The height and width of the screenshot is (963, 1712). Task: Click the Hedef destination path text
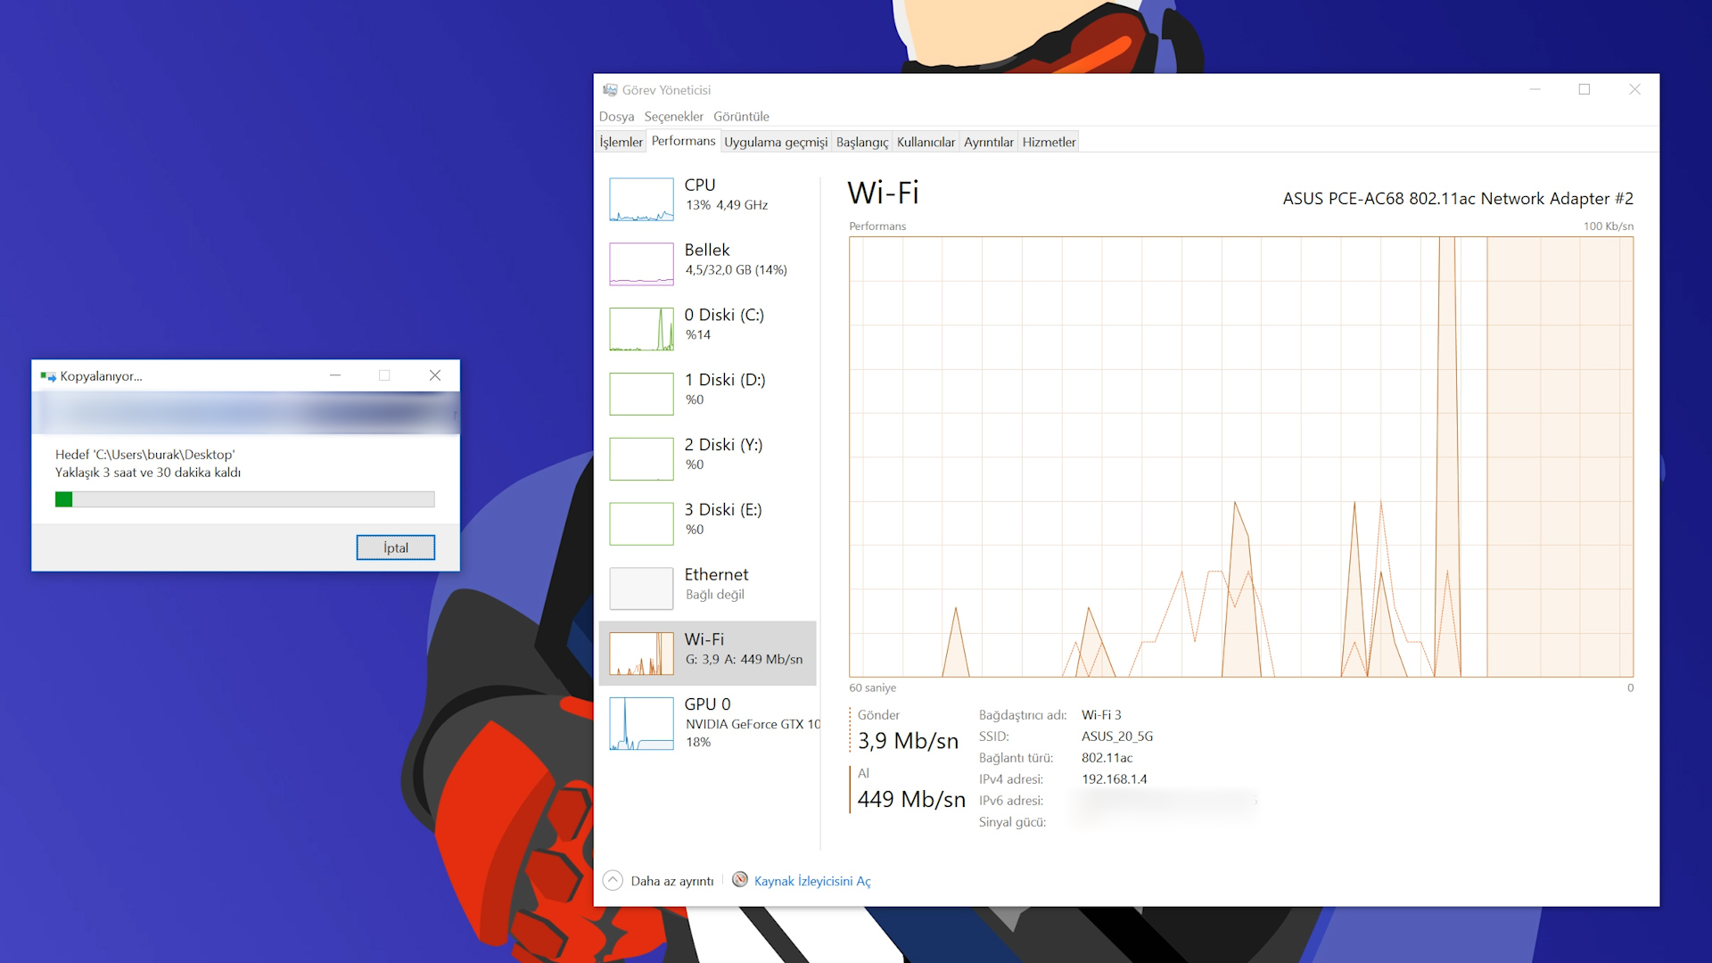(x=144, y=455)
